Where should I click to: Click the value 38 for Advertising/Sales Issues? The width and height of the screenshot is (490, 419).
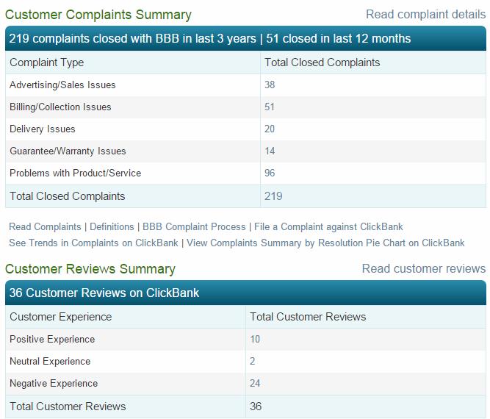click(x=270, y=85)
